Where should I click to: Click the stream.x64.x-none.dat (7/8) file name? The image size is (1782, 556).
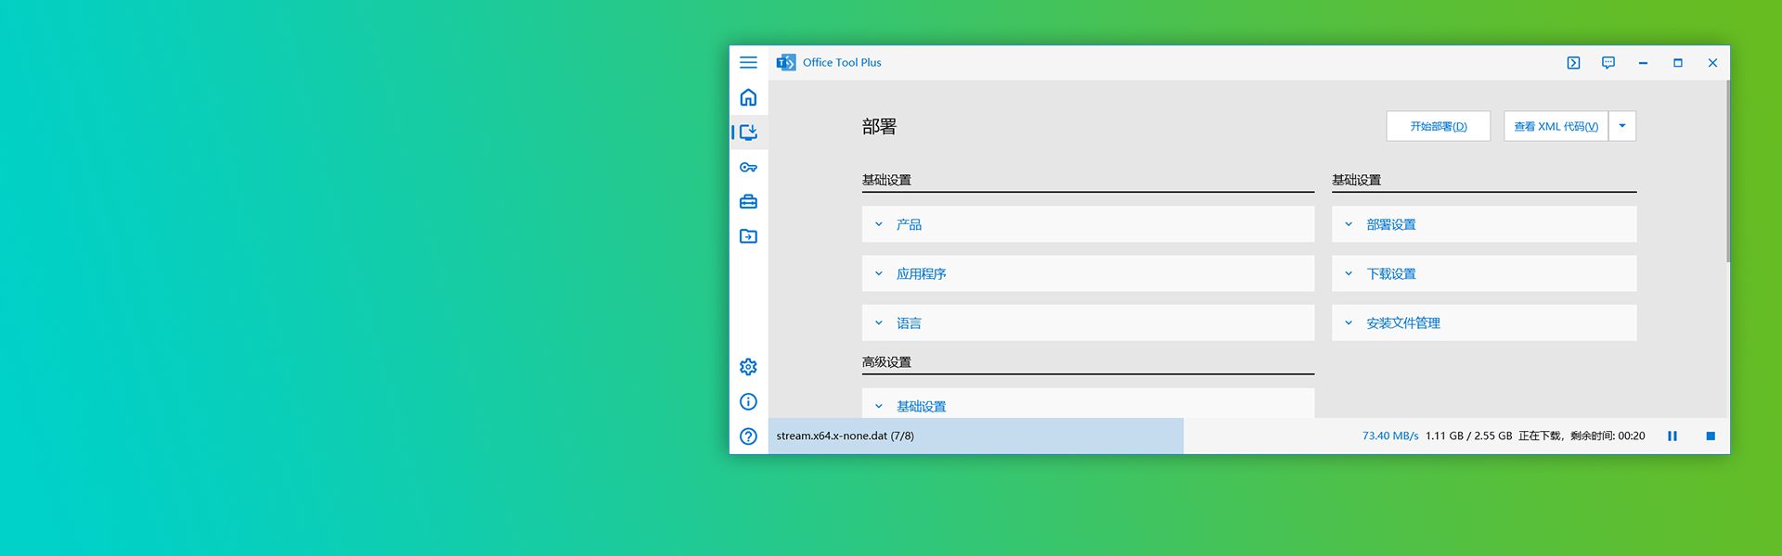click(846, 436)
